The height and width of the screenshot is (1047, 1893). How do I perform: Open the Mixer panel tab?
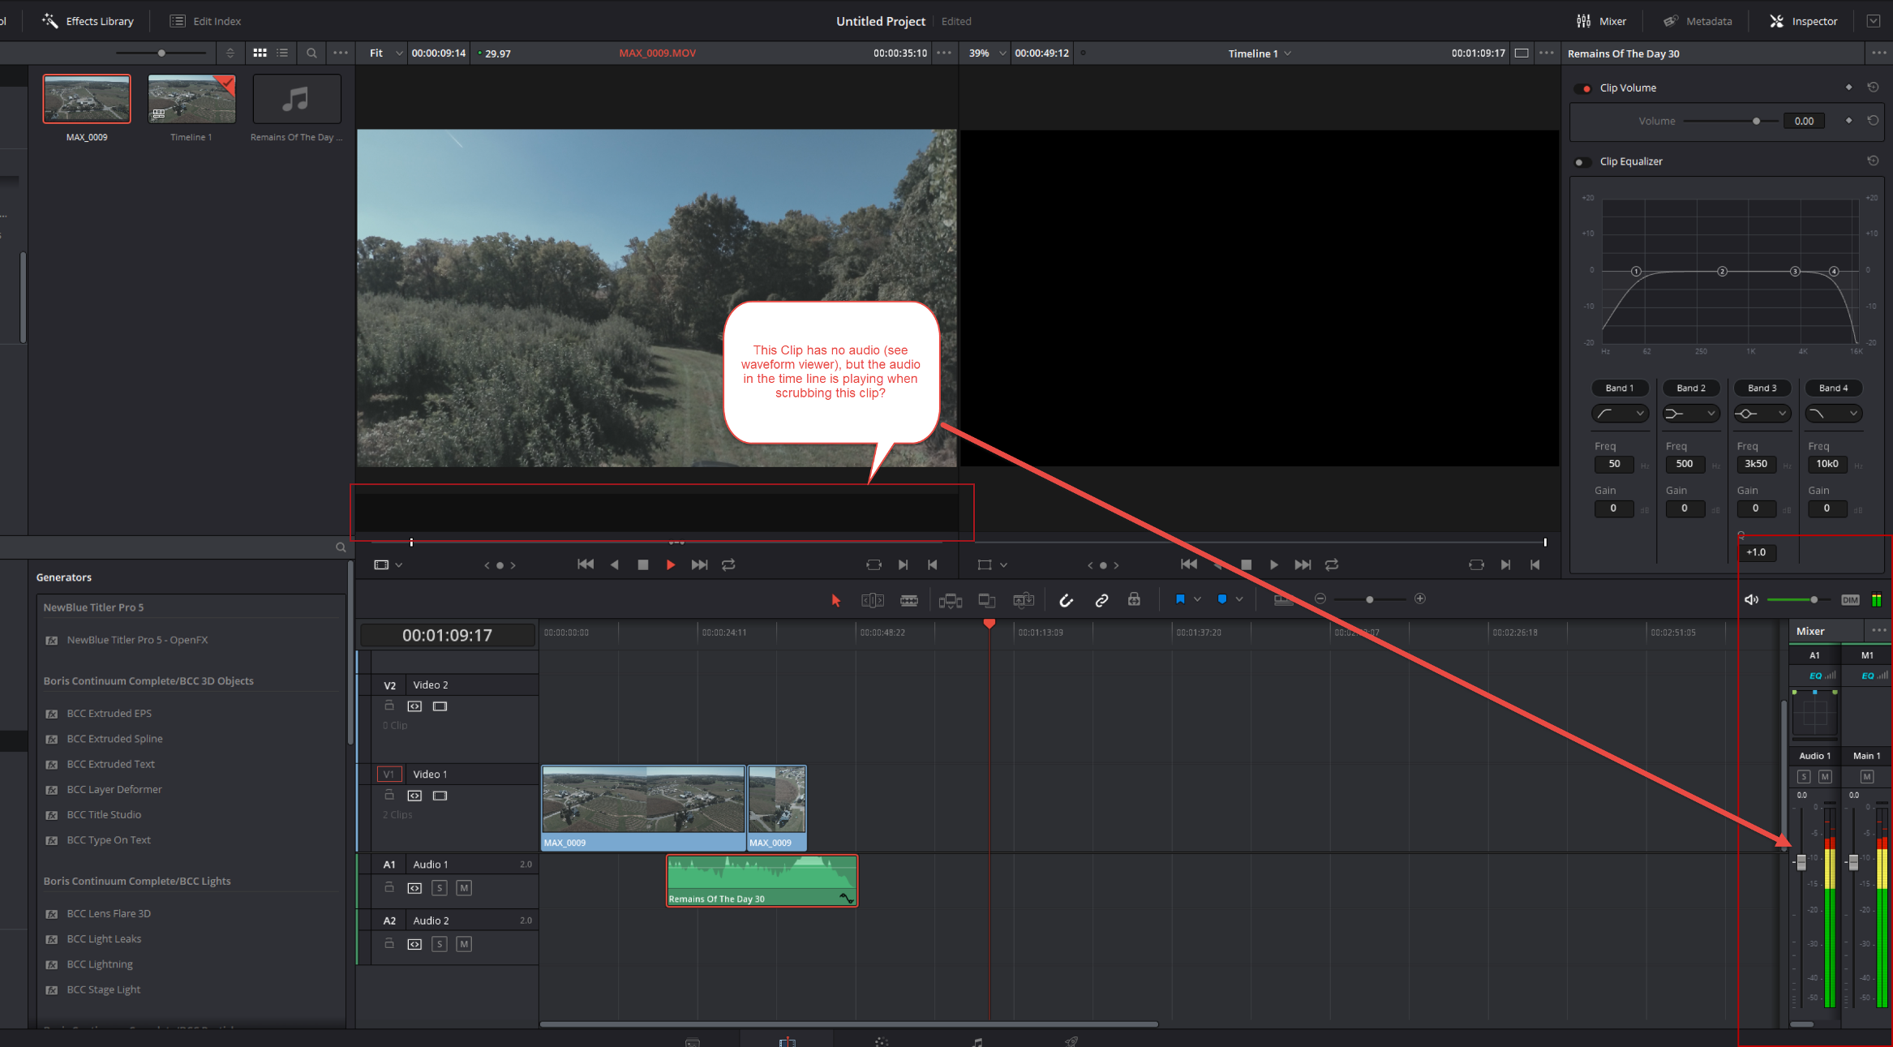point(1601,21)
